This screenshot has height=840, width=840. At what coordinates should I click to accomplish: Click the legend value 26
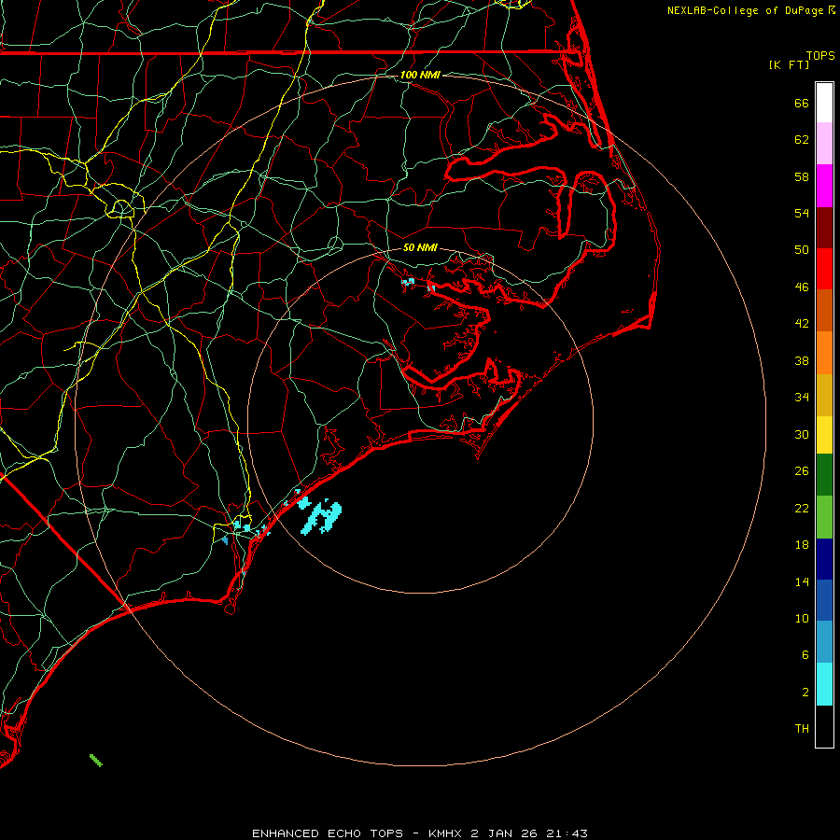coord(802,471)
